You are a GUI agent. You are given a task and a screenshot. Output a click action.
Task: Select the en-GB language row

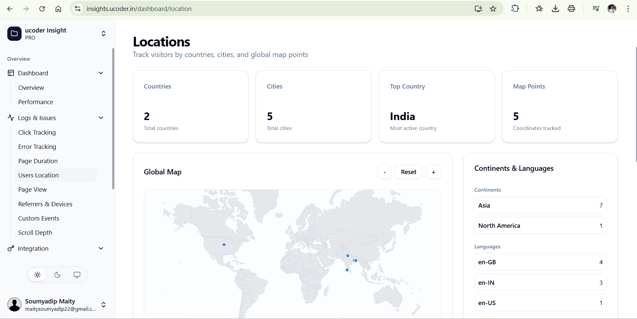(x=540, y=262)
